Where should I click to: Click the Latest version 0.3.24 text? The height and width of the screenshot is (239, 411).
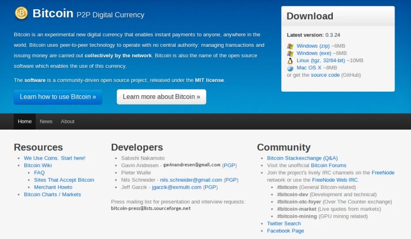313,35
